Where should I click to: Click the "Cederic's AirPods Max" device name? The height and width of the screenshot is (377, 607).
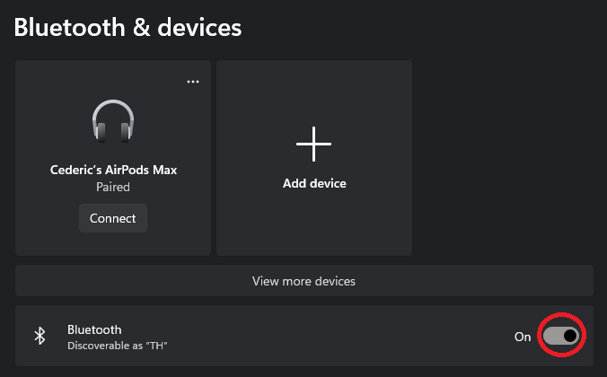coord(113,169)
